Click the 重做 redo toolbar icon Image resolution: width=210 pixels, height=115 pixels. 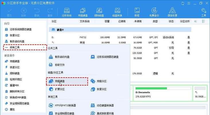click(x=50, y=12)
